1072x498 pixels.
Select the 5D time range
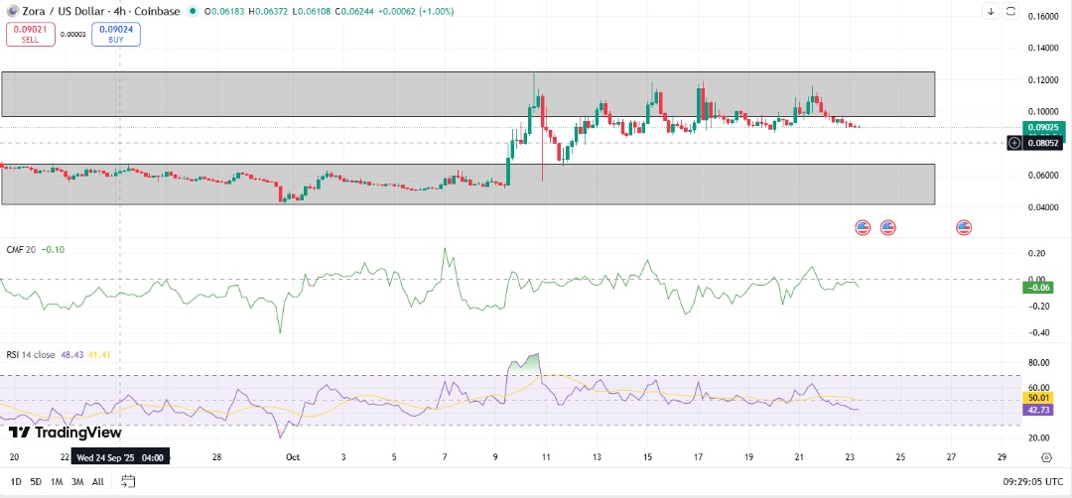tap(36, 481)
